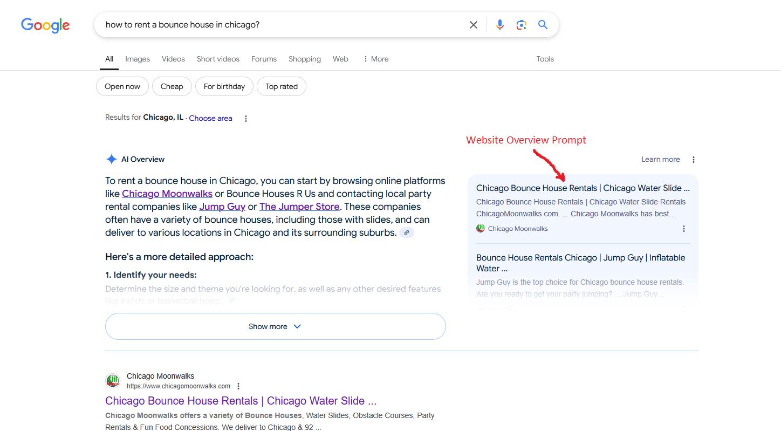The width and height of the screenshot is (781, 431).
Task: Start voice search with microphone icon
Action: pos(500,25)
